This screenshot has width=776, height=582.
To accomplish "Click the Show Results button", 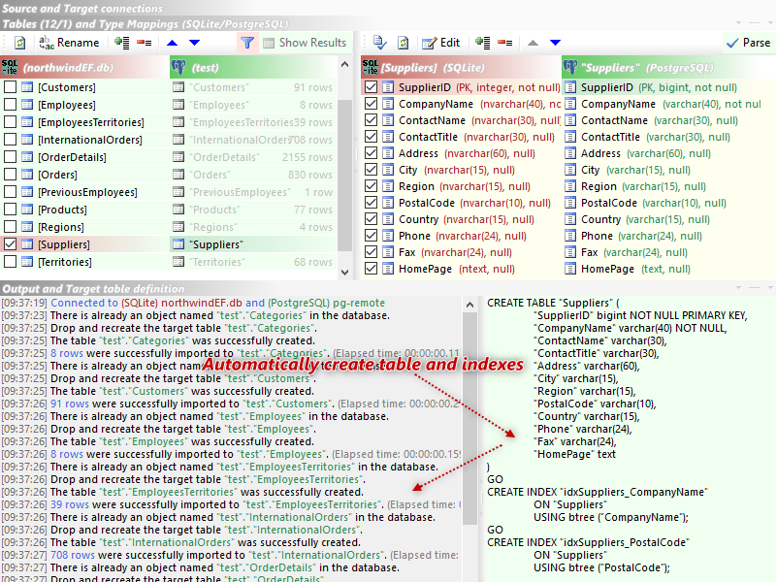I will coord(305,43).
